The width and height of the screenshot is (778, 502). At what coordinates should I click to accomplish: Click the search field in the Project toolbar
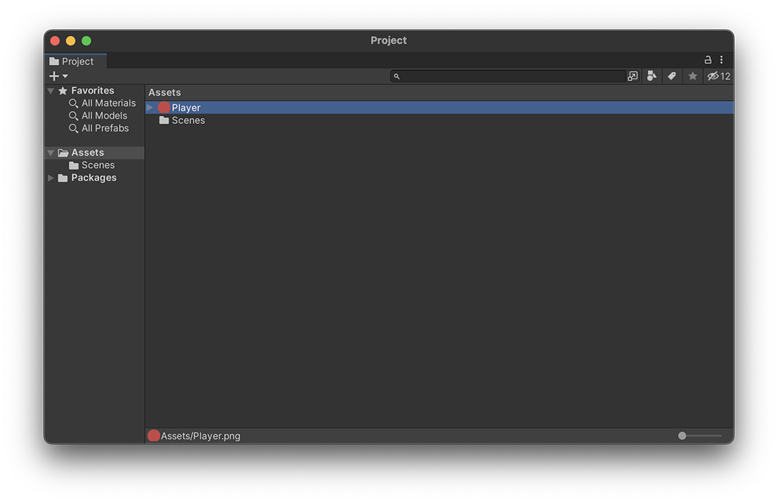tap(508, 76)
